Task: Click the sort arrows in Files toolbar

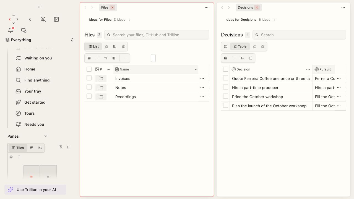Action: (106, 58)
